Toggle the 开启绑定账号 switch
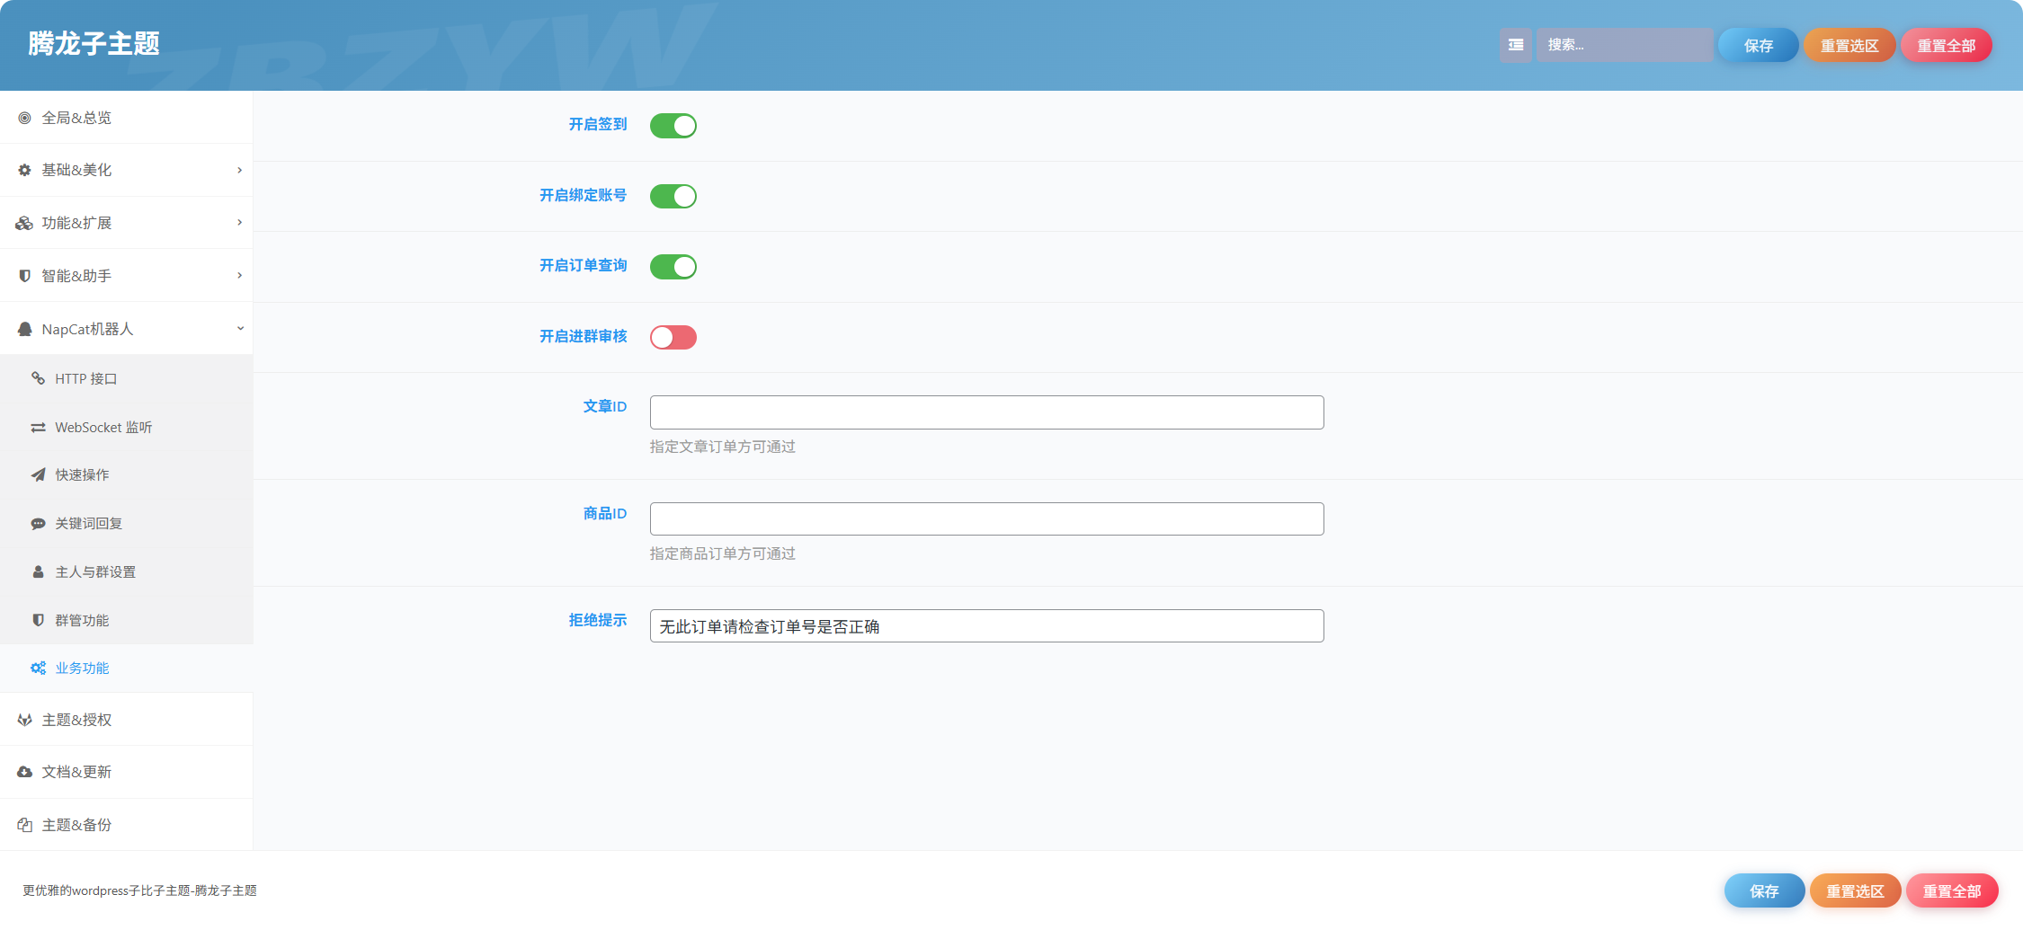Screen dimensions: 2023x930 tap(673, 196)
